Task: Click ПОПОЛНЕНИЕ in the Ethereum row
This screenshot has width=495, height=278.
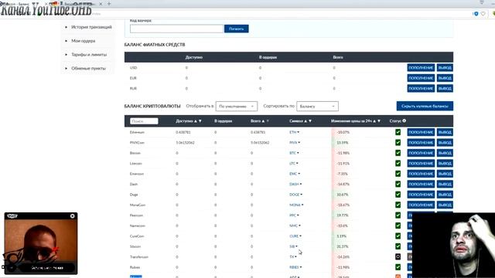Action: (x=421, y=132)
